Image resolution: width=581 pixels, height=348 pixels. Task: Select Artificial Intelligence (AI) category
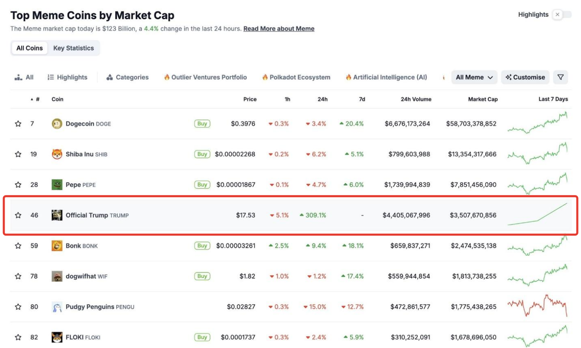point(386,77)
